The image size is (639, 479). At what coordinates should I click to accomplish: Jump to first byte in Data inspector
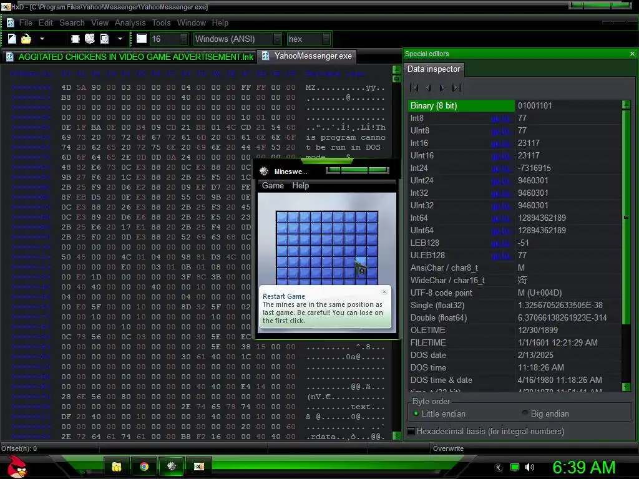[x=414, y=87]
